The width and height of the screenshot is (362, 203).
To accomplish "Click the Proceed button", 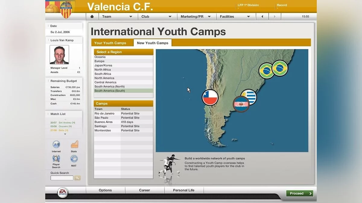I will pos(300,193).
